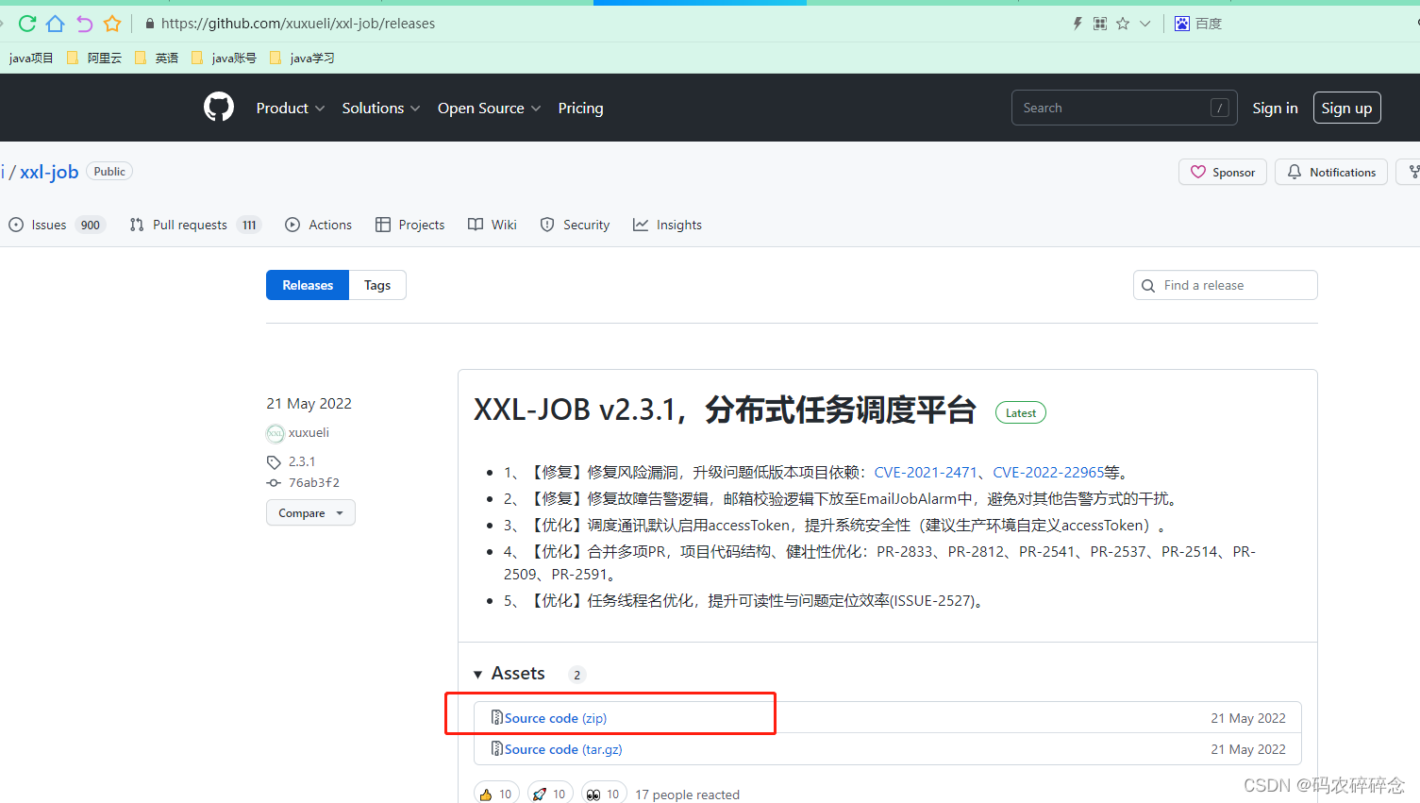Image resolution: width=1420 pixels, height=803 pixels.
Task: Click the address bar padlock icon
Action: [x=149, y=24]
